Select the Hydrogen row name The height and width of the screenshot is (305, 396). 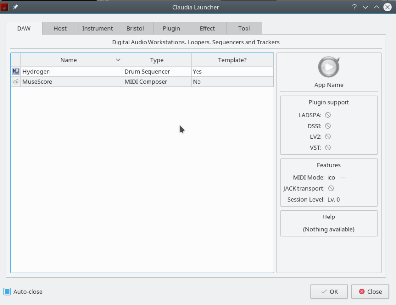coord(36,71)
